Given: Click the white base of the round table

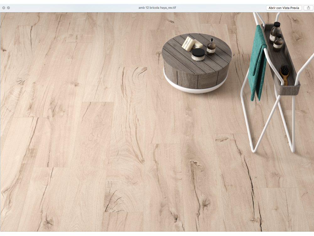Looking at the screenshot, I should point(195,88).
